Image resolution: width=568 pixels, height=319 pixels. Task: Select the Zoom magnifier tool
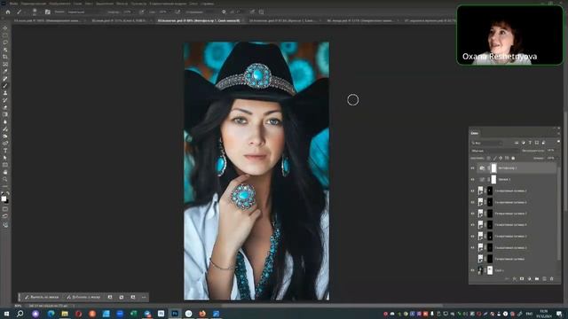point(5,179)
